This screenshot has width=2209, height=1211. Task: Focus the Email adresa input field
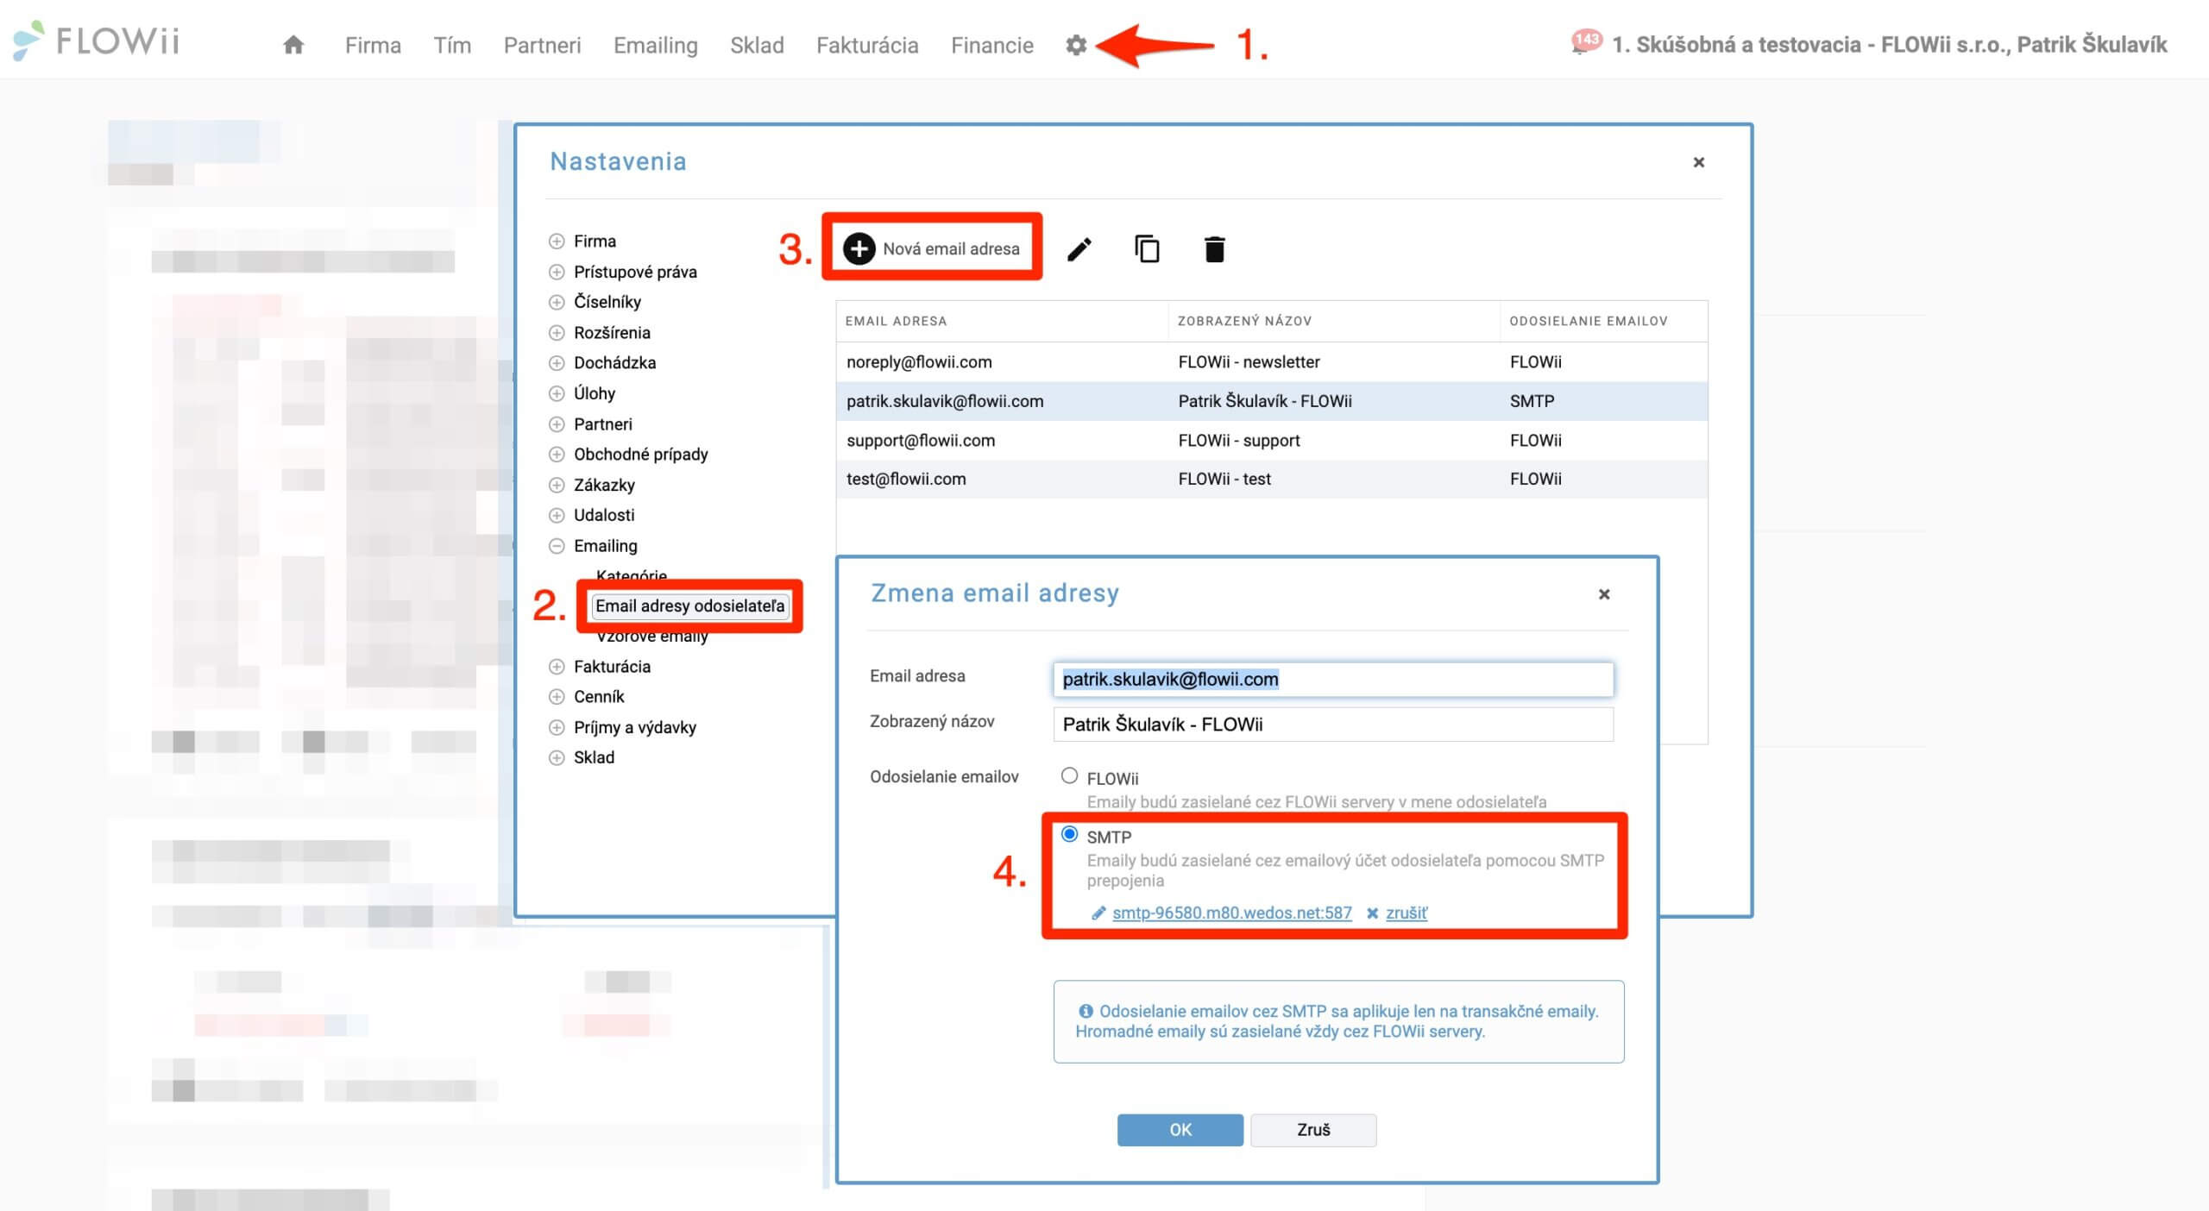[x=1333, y=680]
